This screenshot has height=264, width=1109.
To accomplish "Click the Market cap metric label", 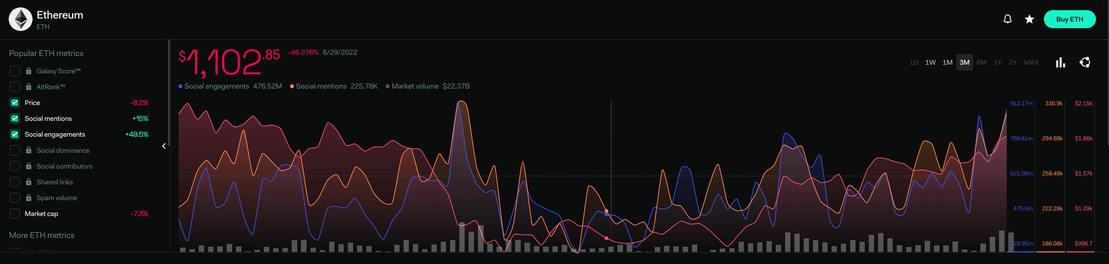I will coord(41,214).
